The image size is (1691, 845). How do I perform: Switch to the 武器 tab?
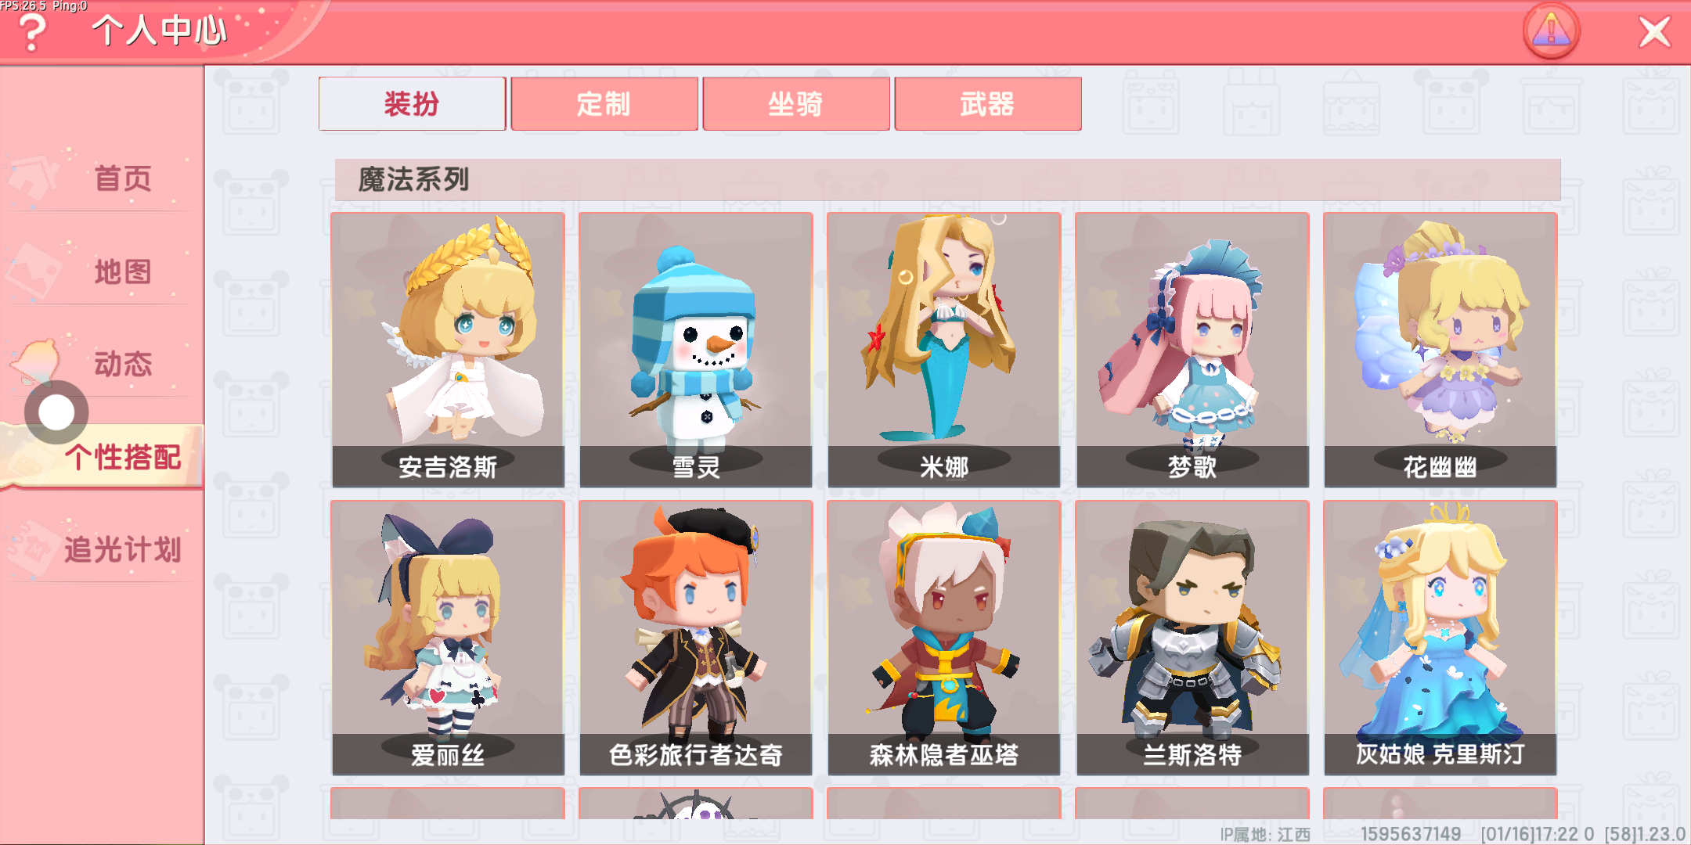(x=987, y=103)
